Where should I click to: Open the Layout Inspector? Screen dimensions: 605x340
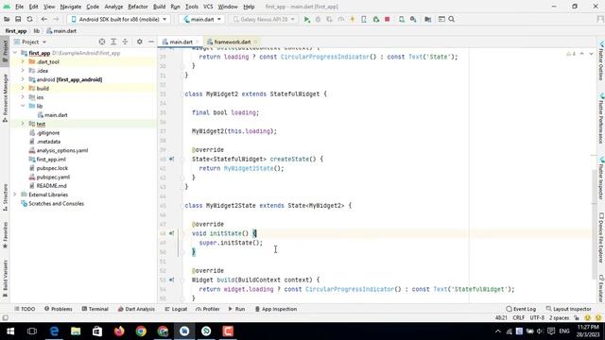click(569, 309)
